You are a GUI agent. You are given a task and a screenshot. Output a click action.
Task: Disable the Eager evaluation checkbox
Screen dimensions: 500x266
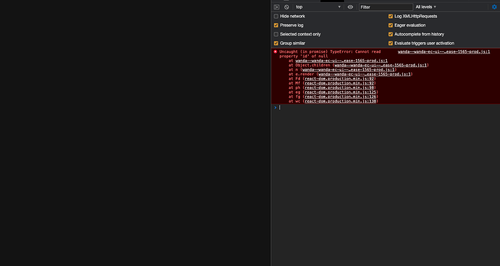pos(391,25)
